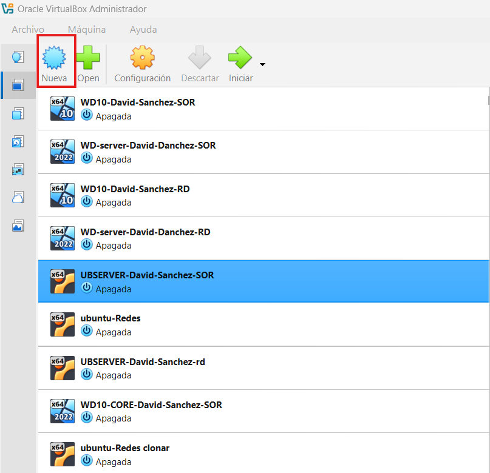Open the Máquina menu
490x473 pixels.
tap(87, 29)
